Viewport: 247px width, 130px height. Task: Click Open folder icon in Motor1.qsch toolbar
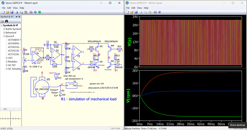[x=8, y=12]
